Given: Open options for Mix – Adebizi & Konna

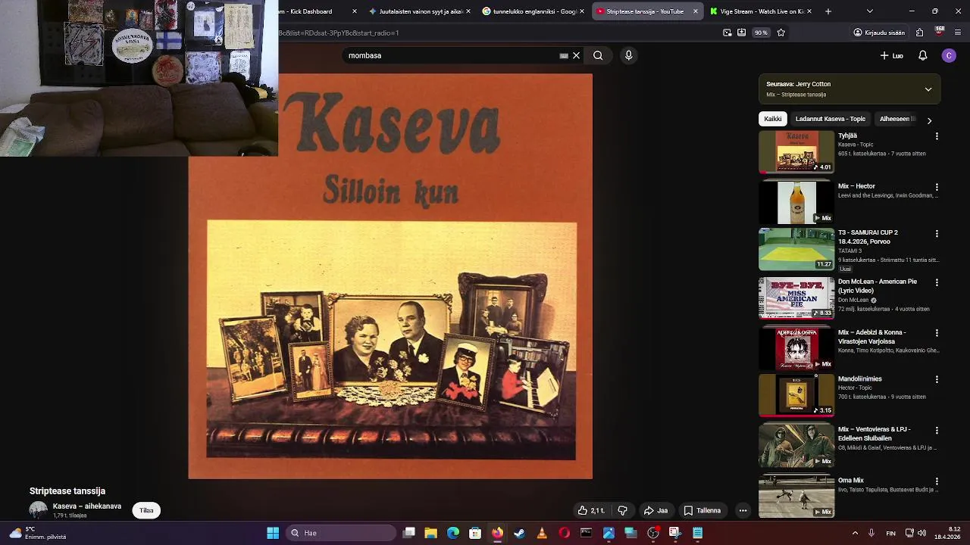Looking at the screenshot, I should 937,333.
